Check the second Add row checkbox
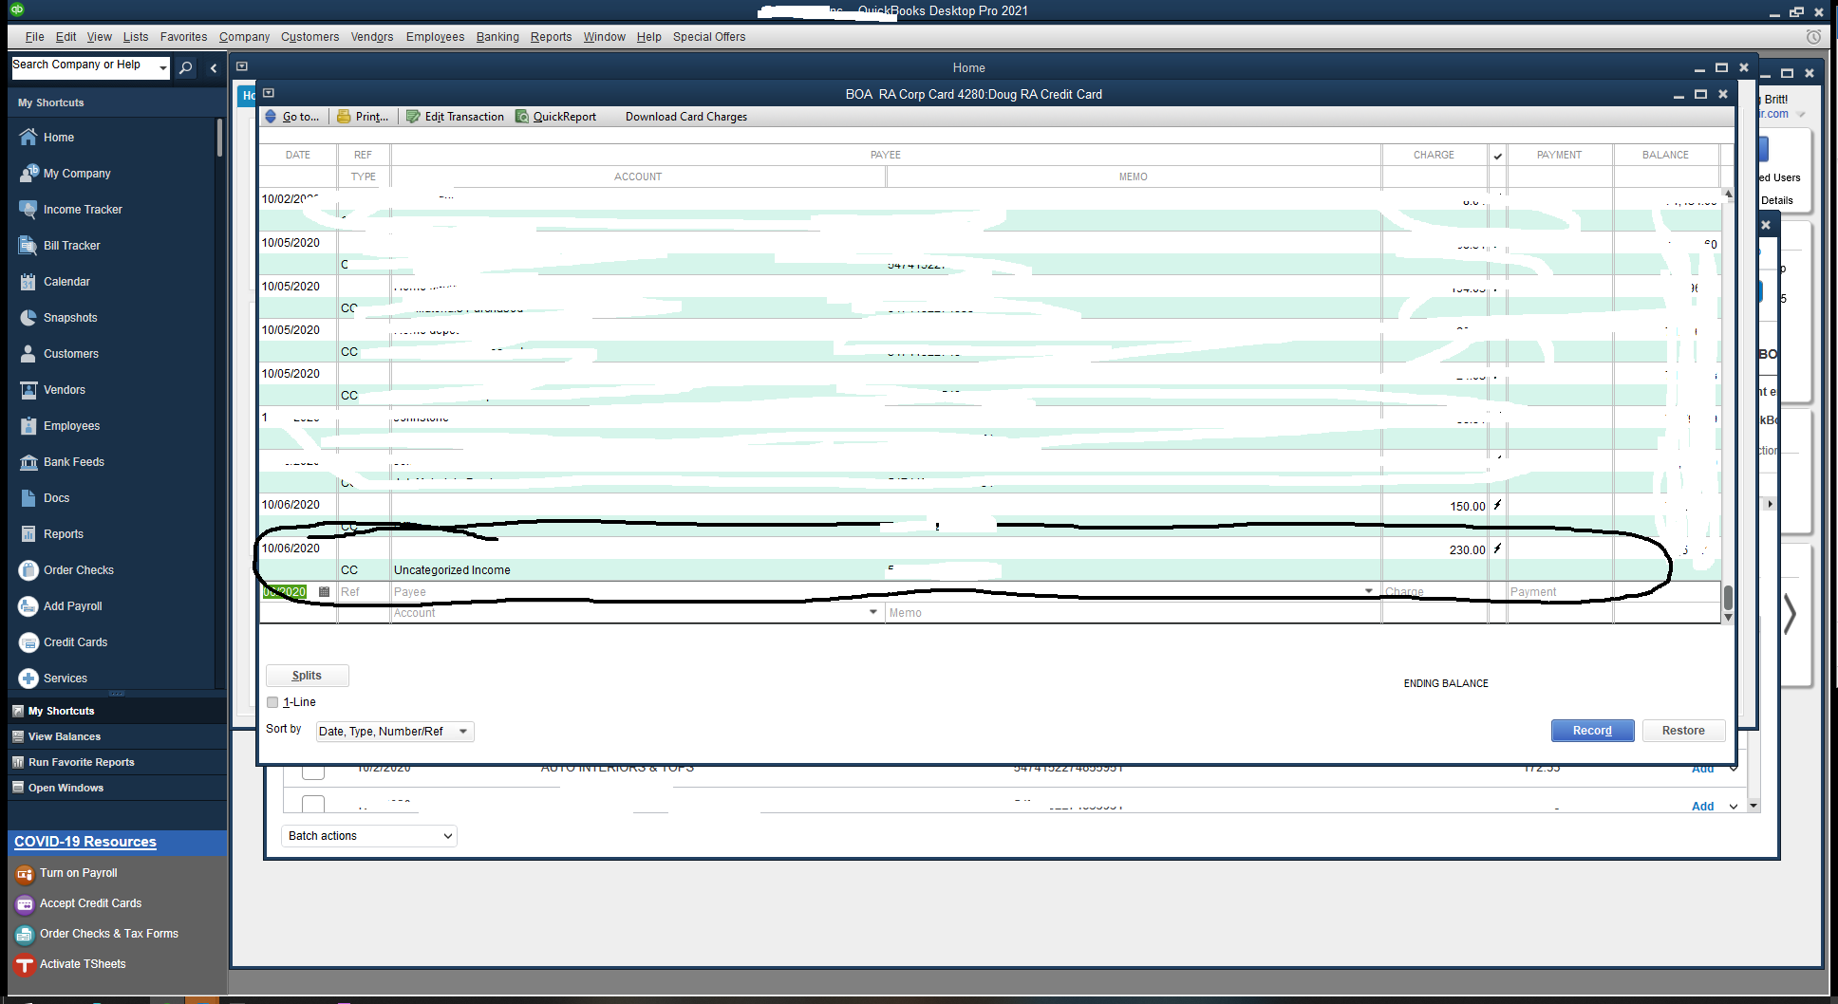The height and width of the screenshot is (1004, 1838). tap(313, 804)
